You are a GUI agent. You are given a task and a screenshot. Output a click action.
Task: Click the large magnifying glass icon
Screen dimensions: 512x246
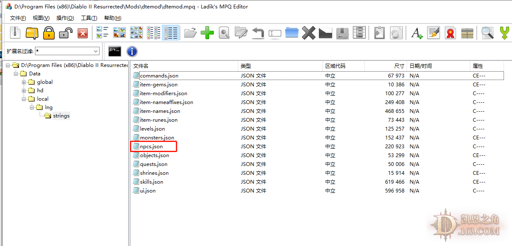(488, 33)
